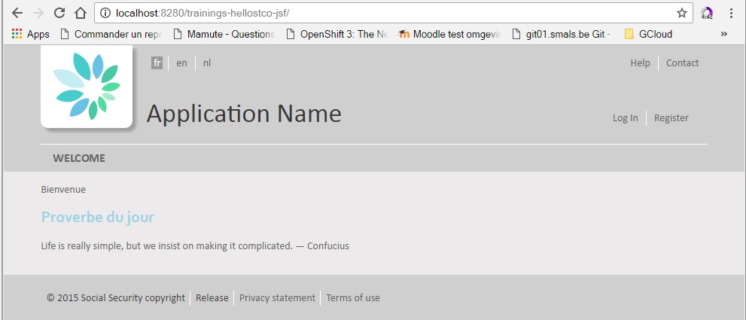Viewport: 746px width, 320px height.
Task: Click the extension icon beside the address bar
Action: point(707,13)
